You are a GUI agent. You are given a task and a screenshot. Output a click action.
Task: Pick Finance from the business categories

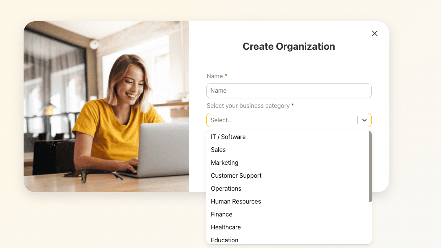tap(221, 214)
